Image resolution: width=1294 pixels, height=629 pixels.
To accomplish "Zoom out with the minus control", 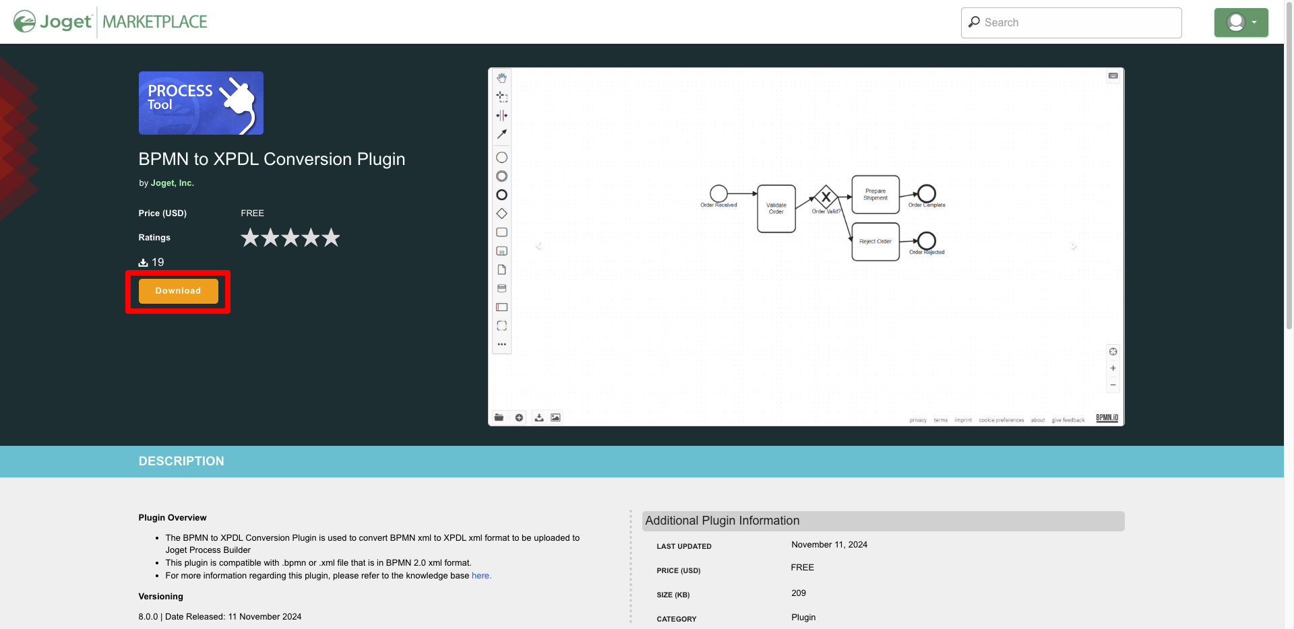I will tap(1113, 385).
